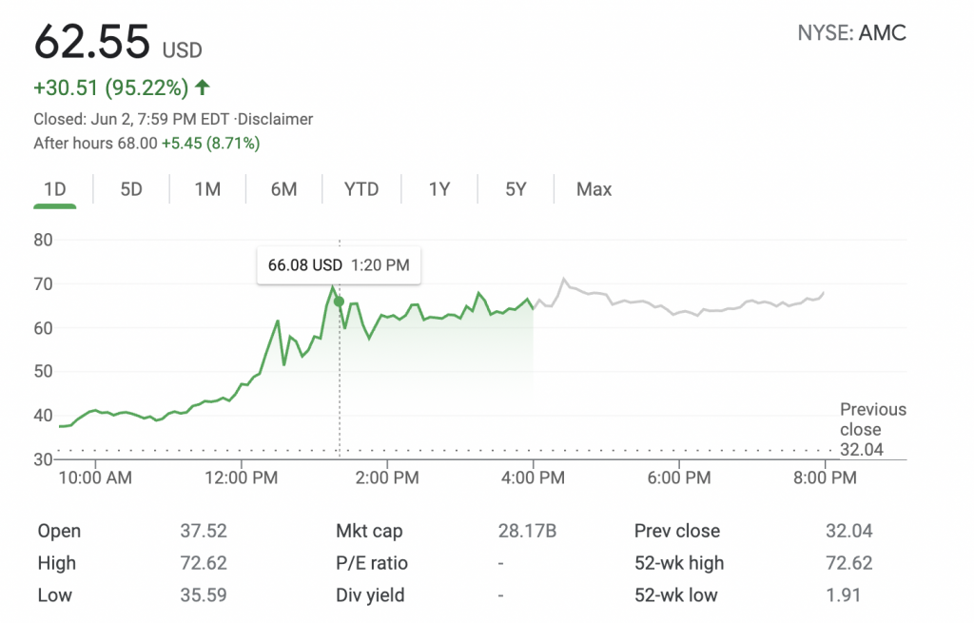Click the 2:00 PM time axis label
The image size is (974, 623).
pyautogui.click(x=387, y=477)
